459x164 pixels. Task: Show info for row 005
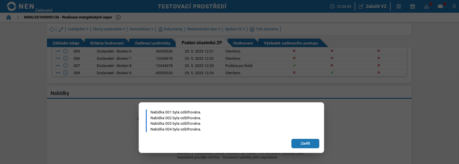coord(66,51)
